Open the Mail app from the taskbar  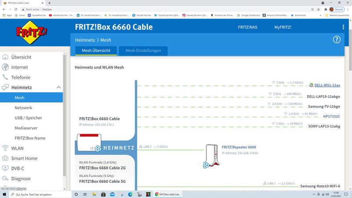112,194
